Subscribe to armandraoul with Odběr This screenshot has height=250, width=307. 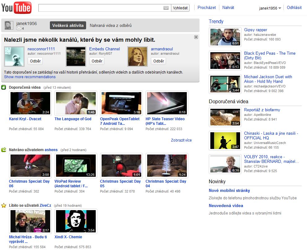(x=159, y=61)
